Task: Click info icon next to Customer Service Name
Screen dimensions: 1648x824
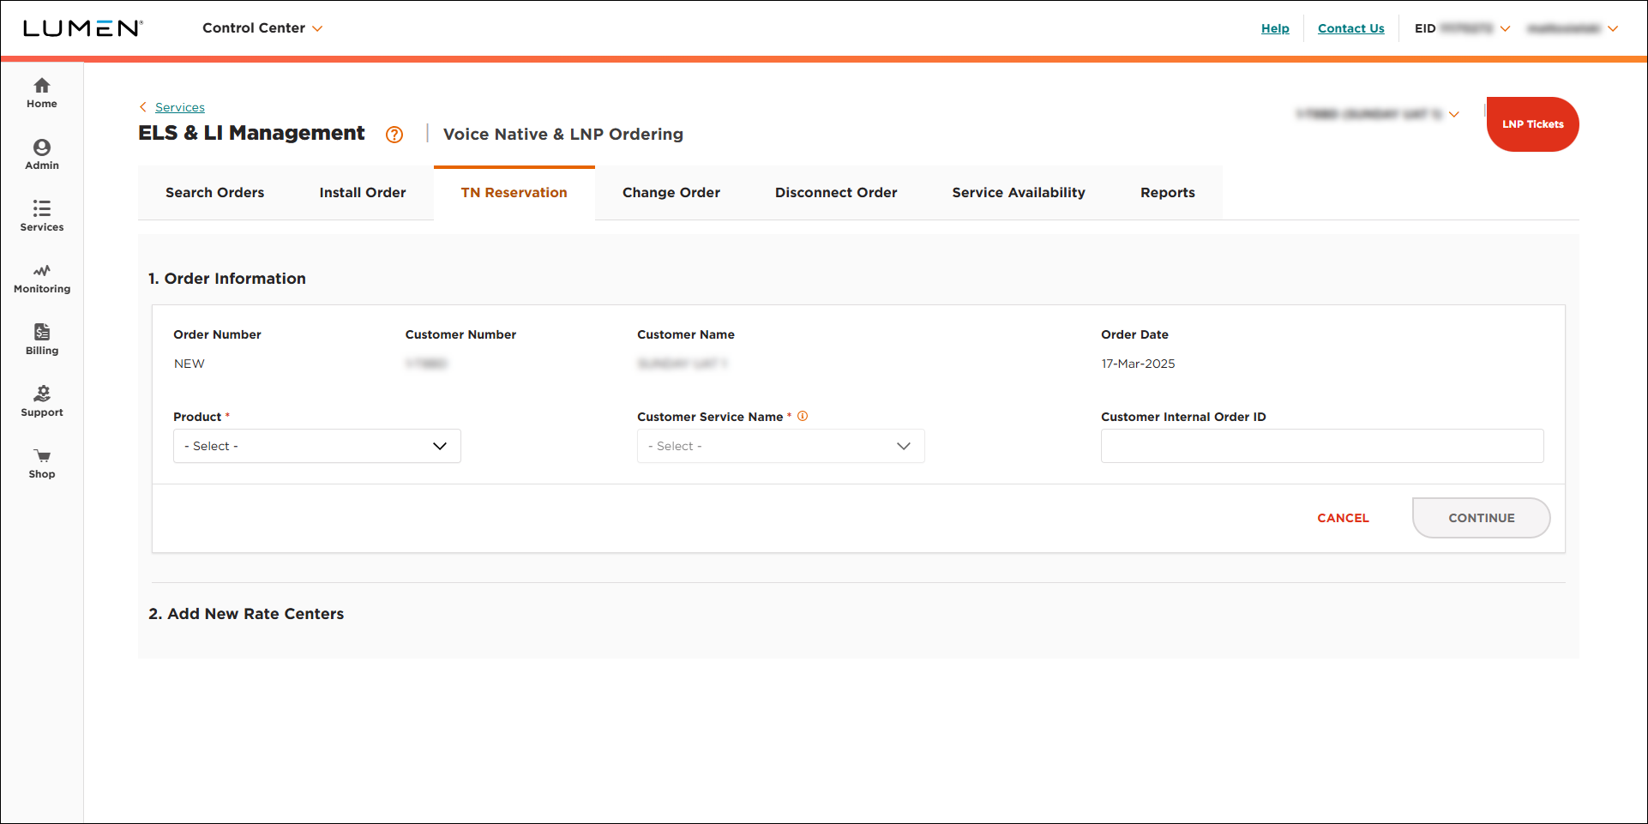Action: click(x=803, y=416)
